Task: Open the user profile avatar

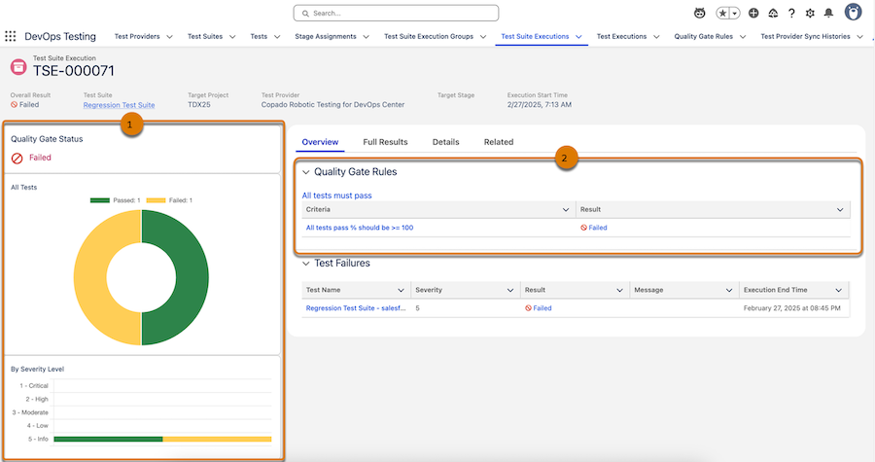Action: tap(853, 12)
